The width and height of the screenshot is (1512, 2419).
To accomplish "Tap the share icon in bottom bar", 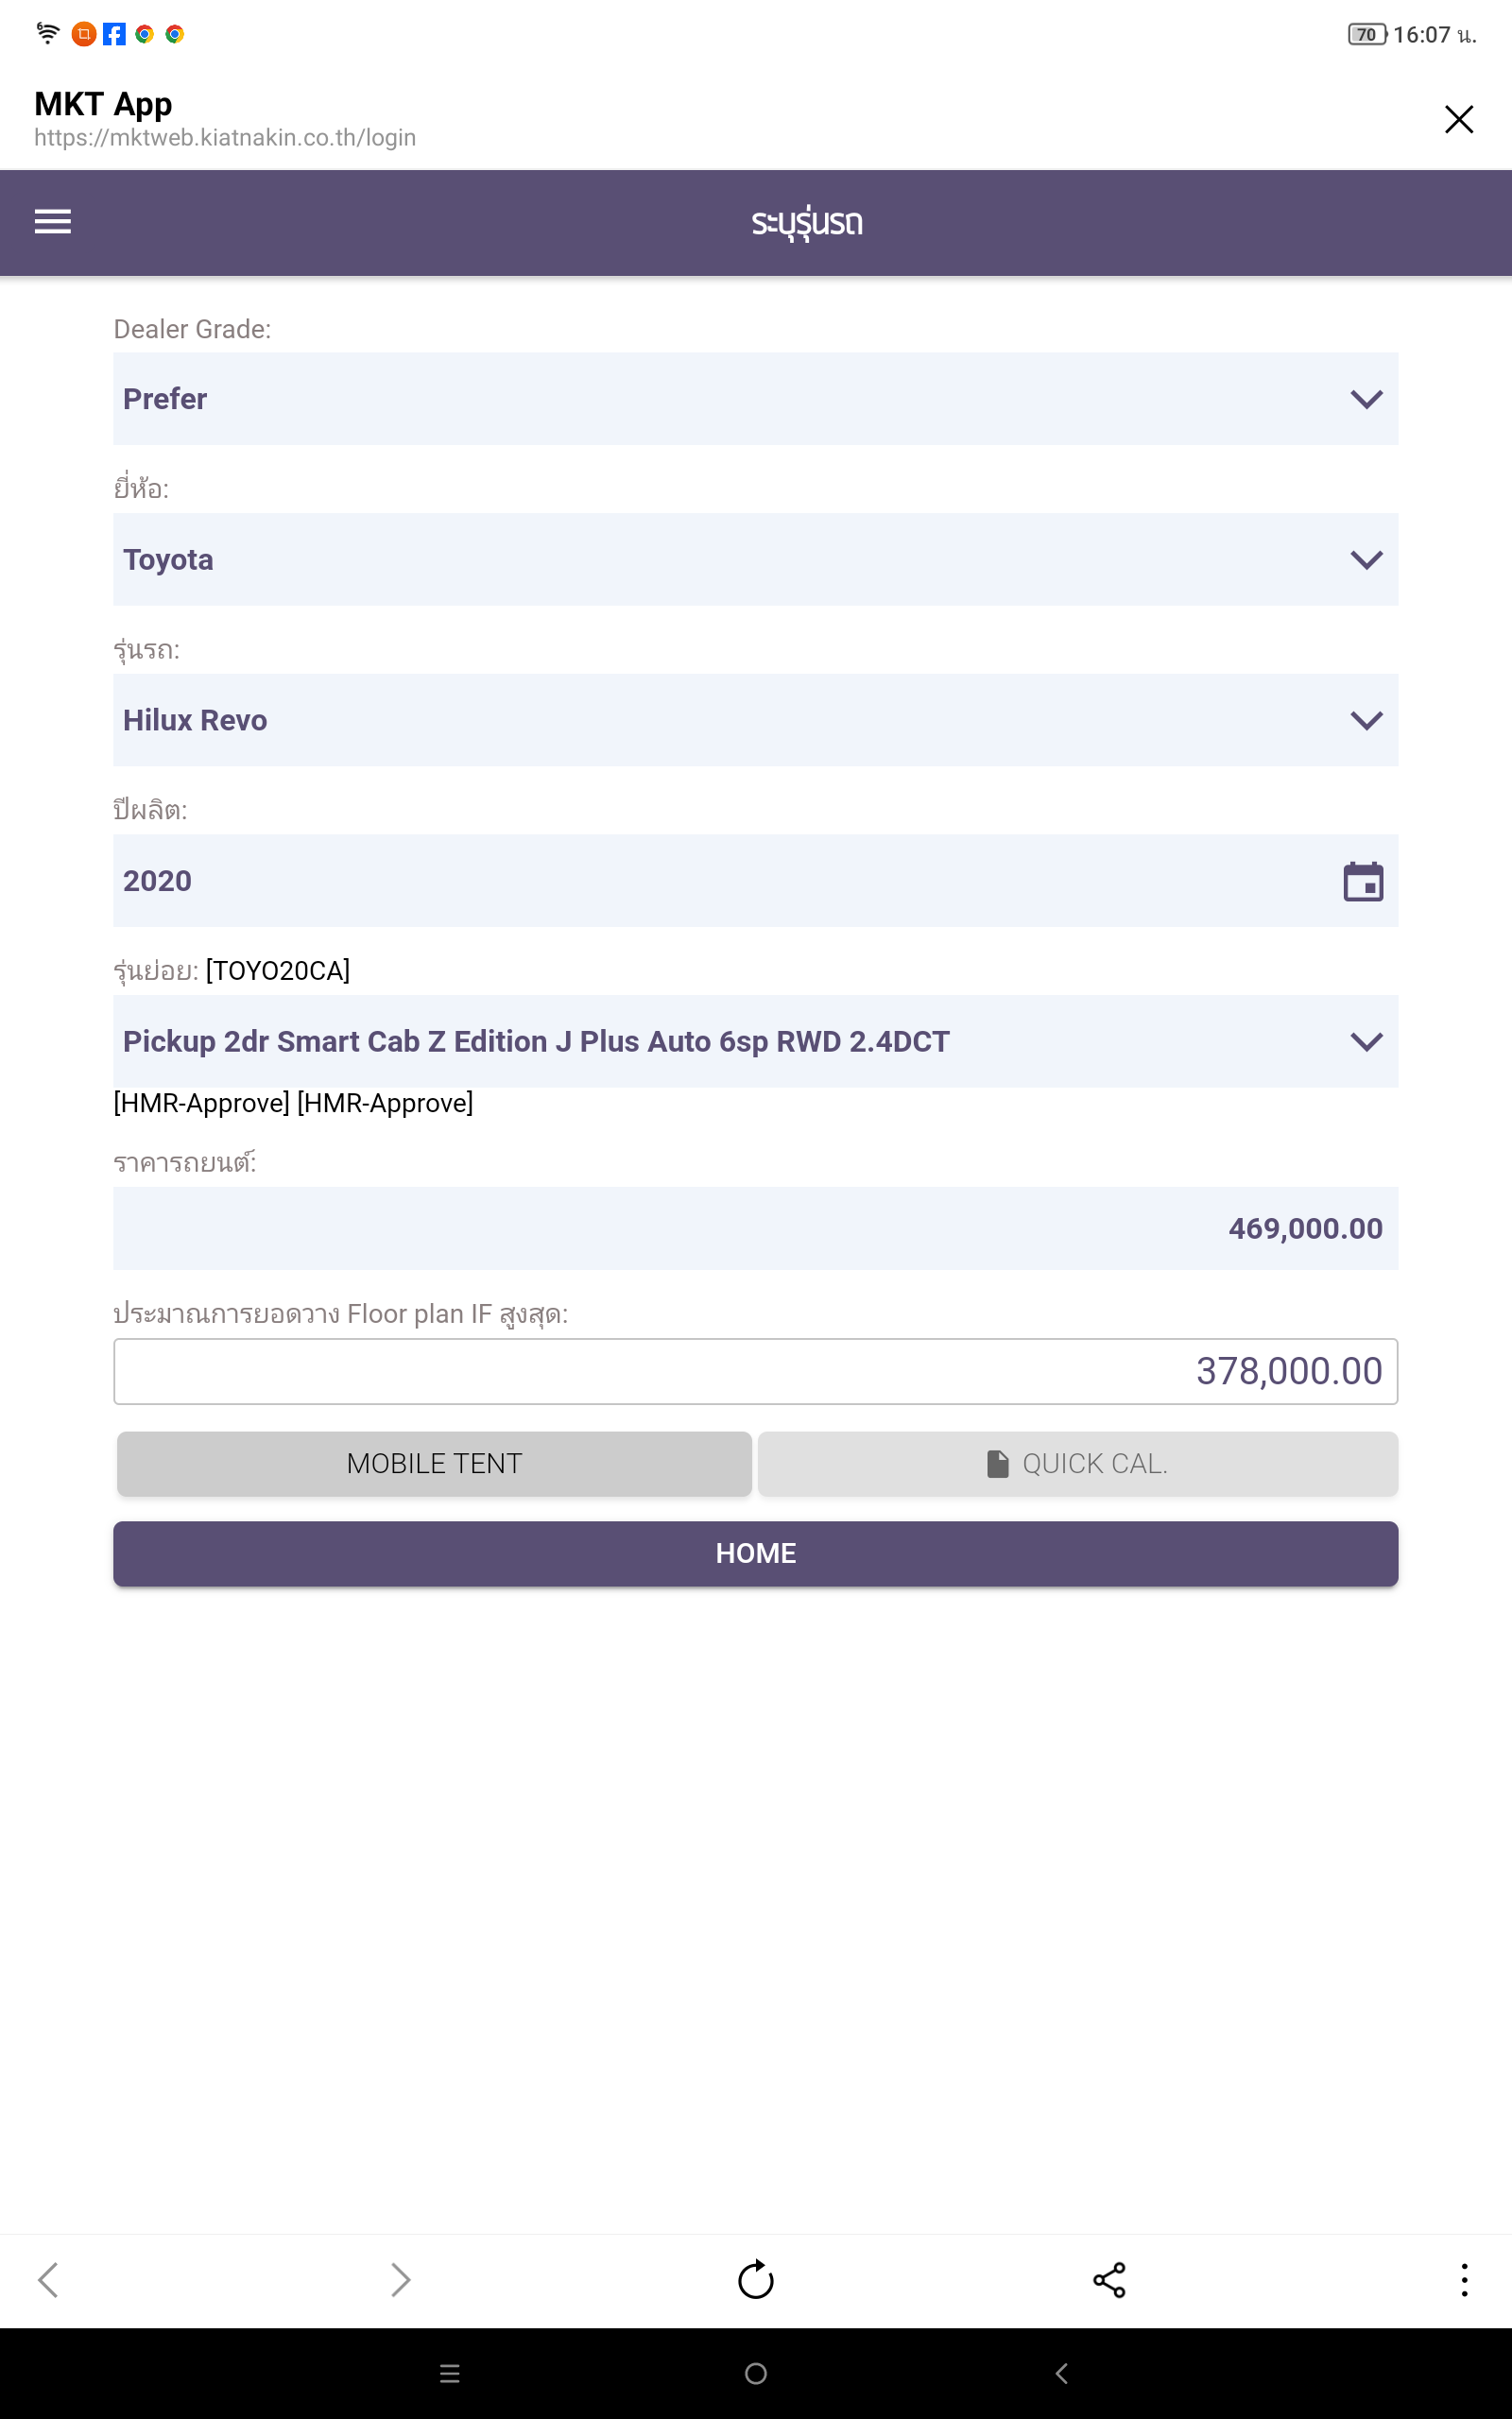I will [x=1109, y=2280].
